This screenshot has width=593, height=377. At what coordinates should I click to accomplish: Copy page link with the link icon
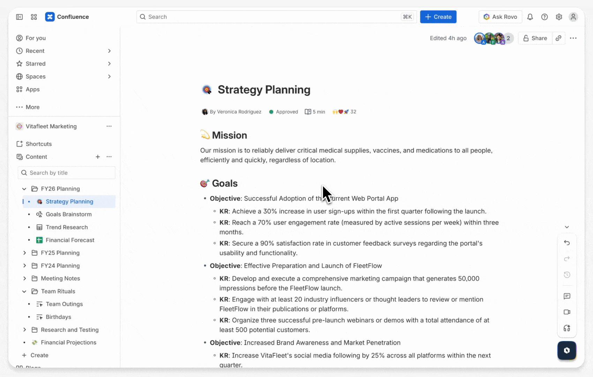point(558,38)
